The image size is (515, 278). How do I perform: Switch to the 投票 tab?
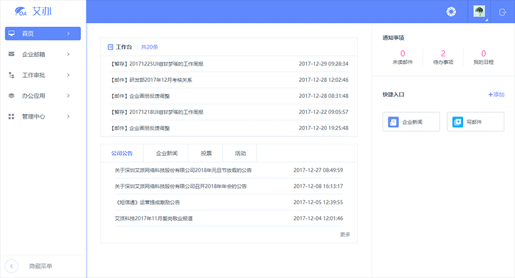coord(206,153)
